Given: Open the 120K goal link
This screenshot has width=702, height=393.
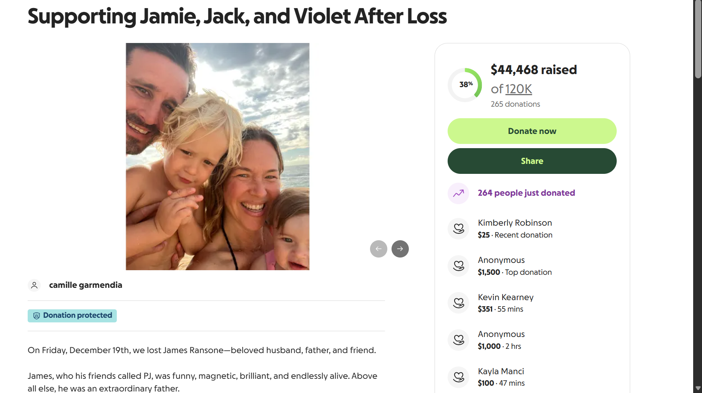Looking at the screenshot, I should point(518,89).
